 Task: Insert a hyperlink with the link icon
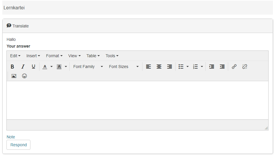pyautogui.click(x=234, y=67)
